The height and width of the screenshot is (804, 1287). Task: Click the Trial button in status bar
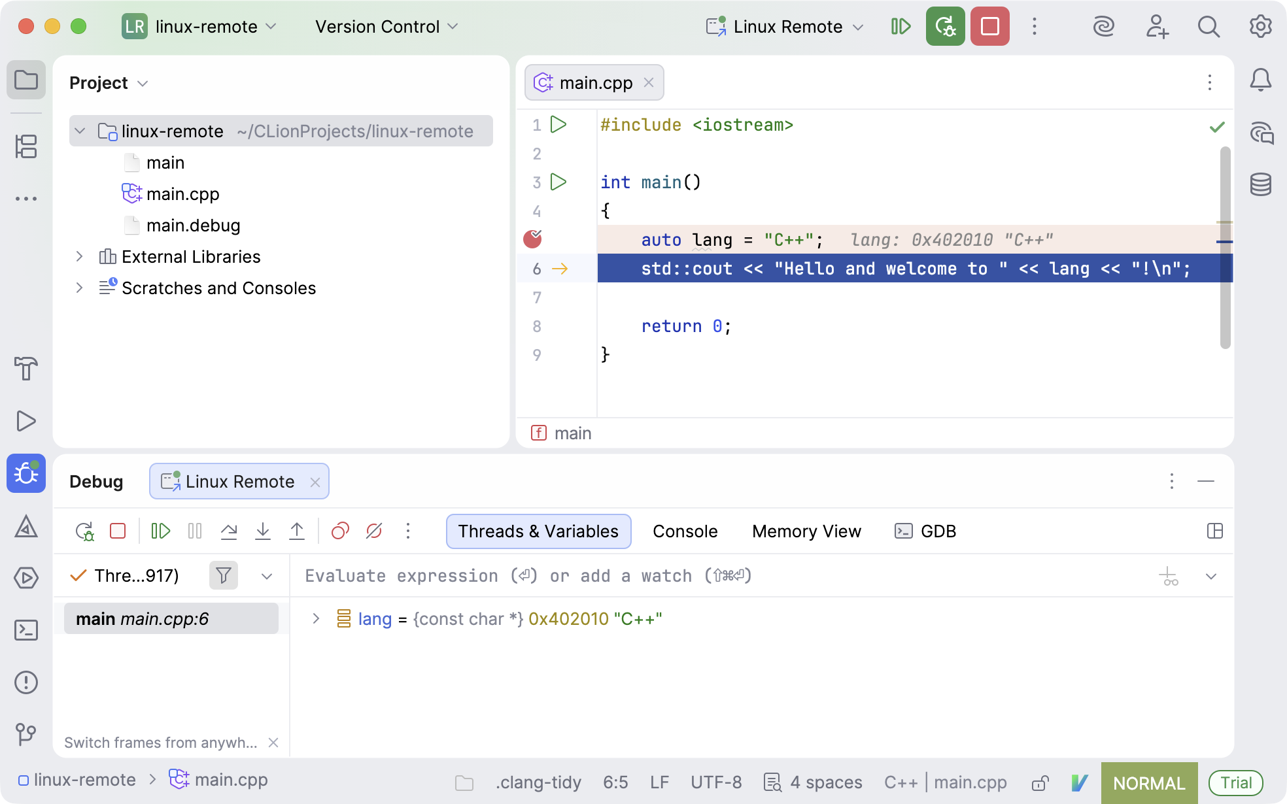tap(1235, 782)
